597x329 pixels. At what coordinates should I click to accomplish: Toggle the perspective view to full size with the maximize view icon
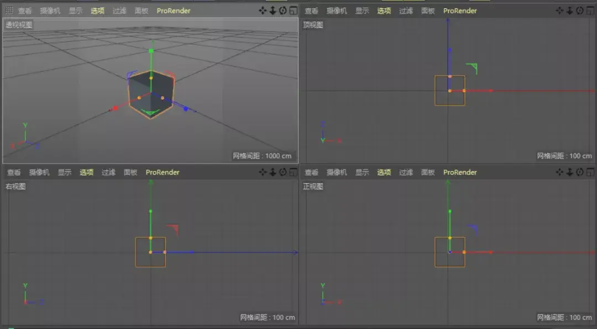tap(293, 10)
